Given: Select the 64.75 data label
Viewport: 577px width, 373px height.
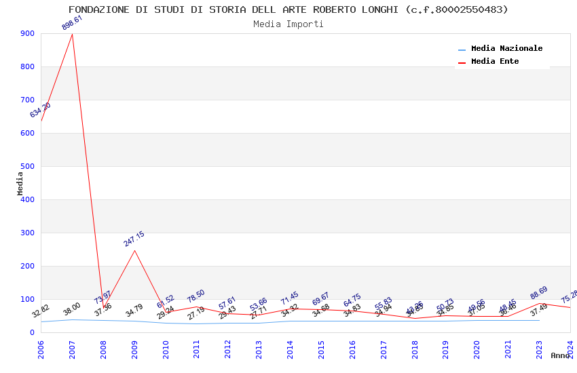Looking at the screenshot, I should [x=352, y=300].
